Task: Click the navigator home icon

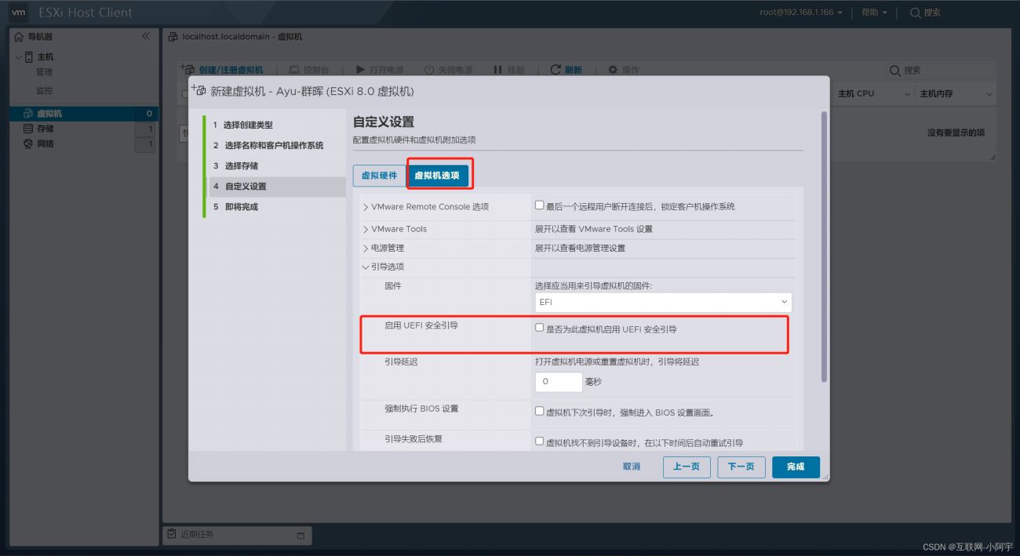Action: click(x=20, y=36)
